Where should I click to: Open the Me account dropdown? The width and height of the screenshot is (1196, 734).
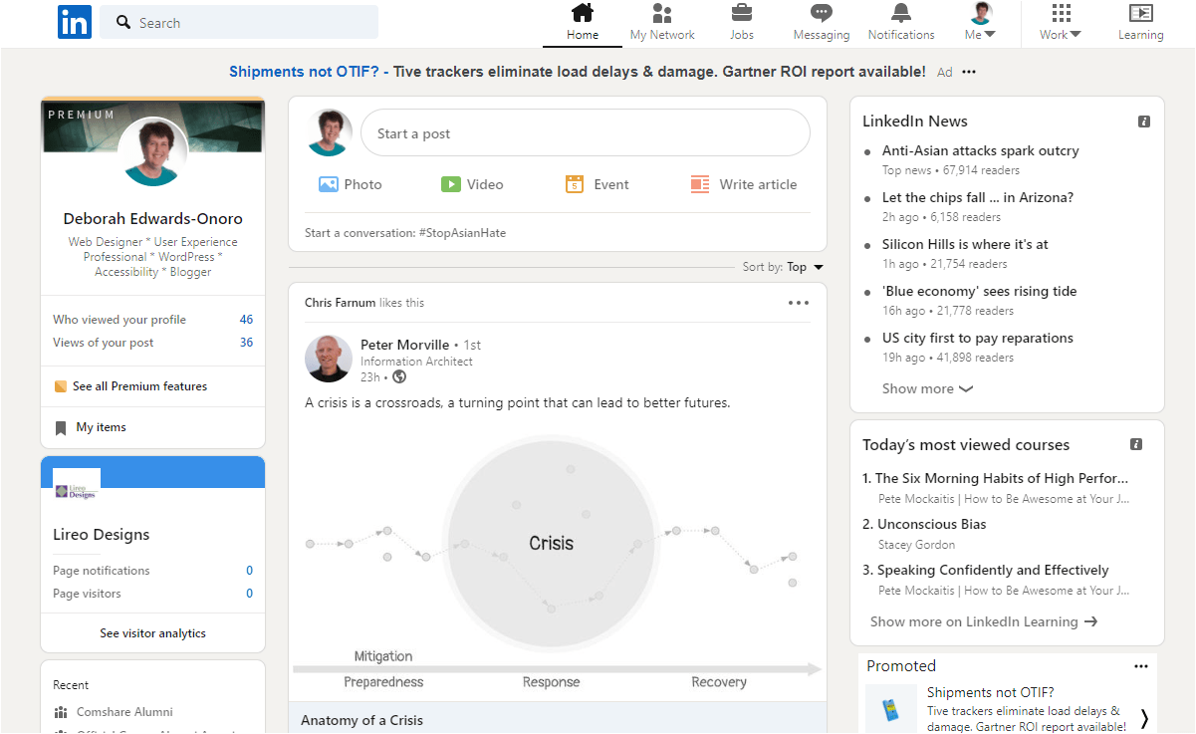981,22
